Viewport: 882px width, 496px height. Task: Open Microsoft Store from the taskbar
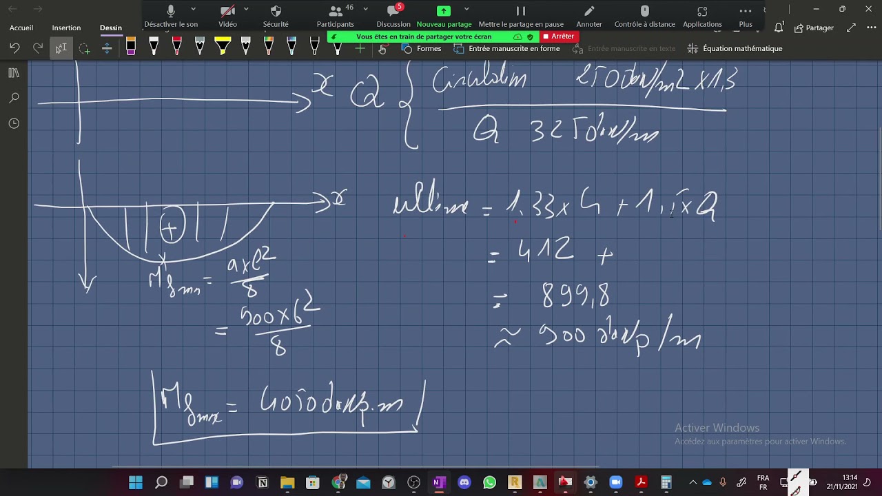[x=313, y=482]
